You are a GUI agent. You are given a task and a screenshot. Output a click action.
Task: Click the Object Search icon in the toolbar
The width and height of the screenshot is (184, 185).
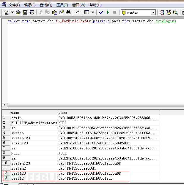(x=176, y=12)
